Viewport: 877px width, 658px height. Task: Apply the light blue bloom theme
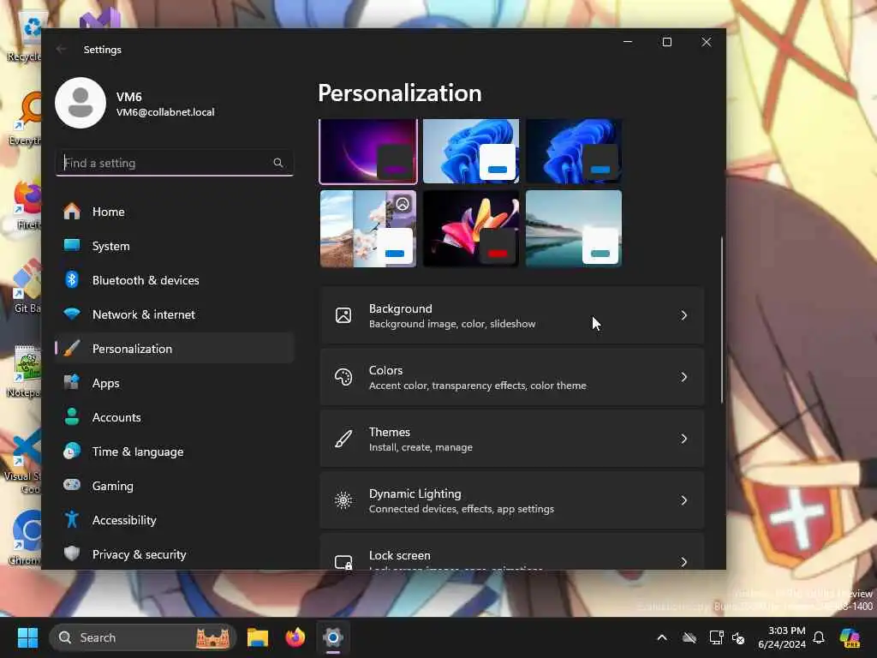coord(471,151)
